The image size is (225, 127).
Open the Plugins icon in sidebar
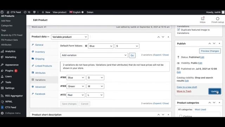[2, 71]
